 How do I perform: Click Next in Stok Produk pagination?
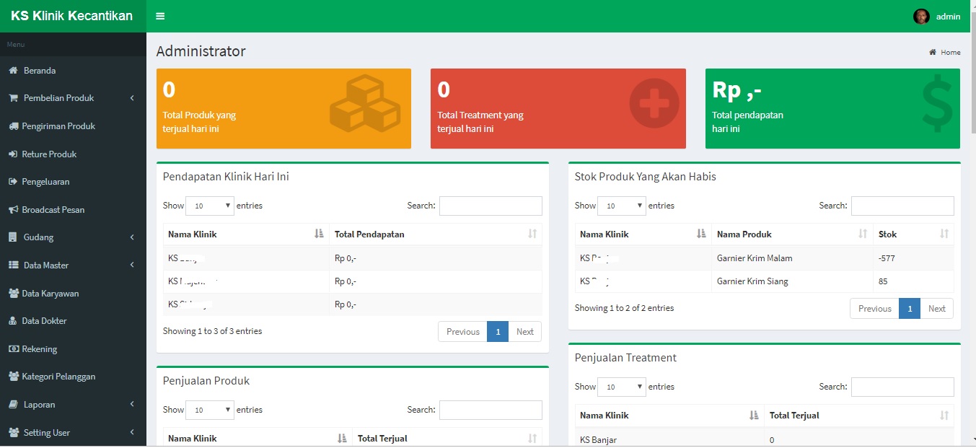[x=936, y=309]
